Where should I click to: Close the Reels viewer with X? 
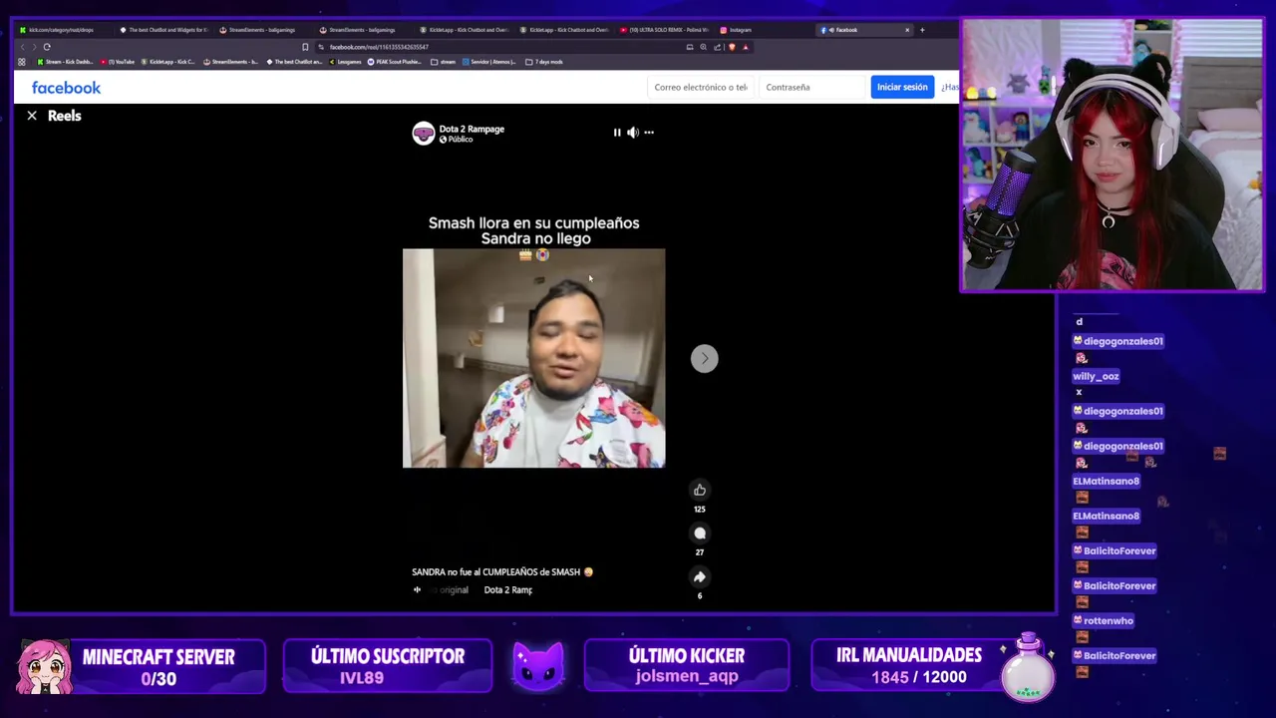point(32,116)
